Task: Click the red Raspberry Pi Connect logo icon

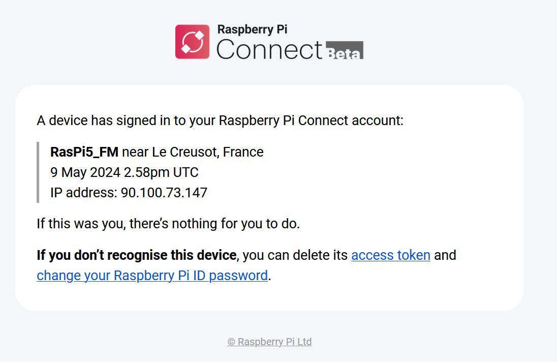Action: [192, 42]
